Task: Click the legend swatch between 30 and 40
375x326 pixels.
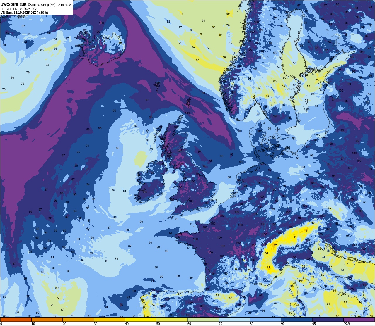Action: 109,320
